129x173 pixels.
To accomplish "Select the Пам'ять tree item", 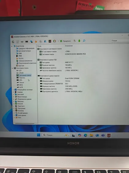I will (x=21, y=78).
